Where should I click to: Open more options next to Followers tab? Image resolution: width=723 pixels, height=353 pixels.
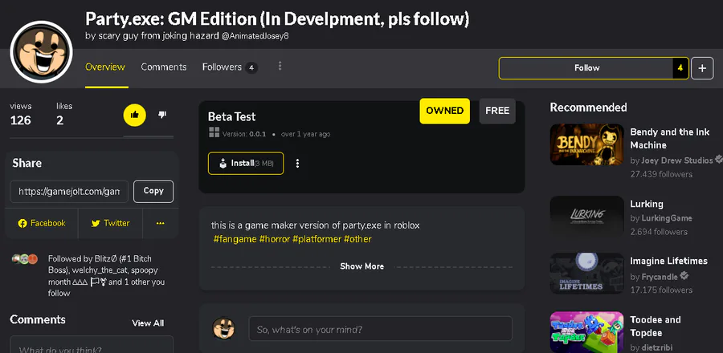[280, 67]
